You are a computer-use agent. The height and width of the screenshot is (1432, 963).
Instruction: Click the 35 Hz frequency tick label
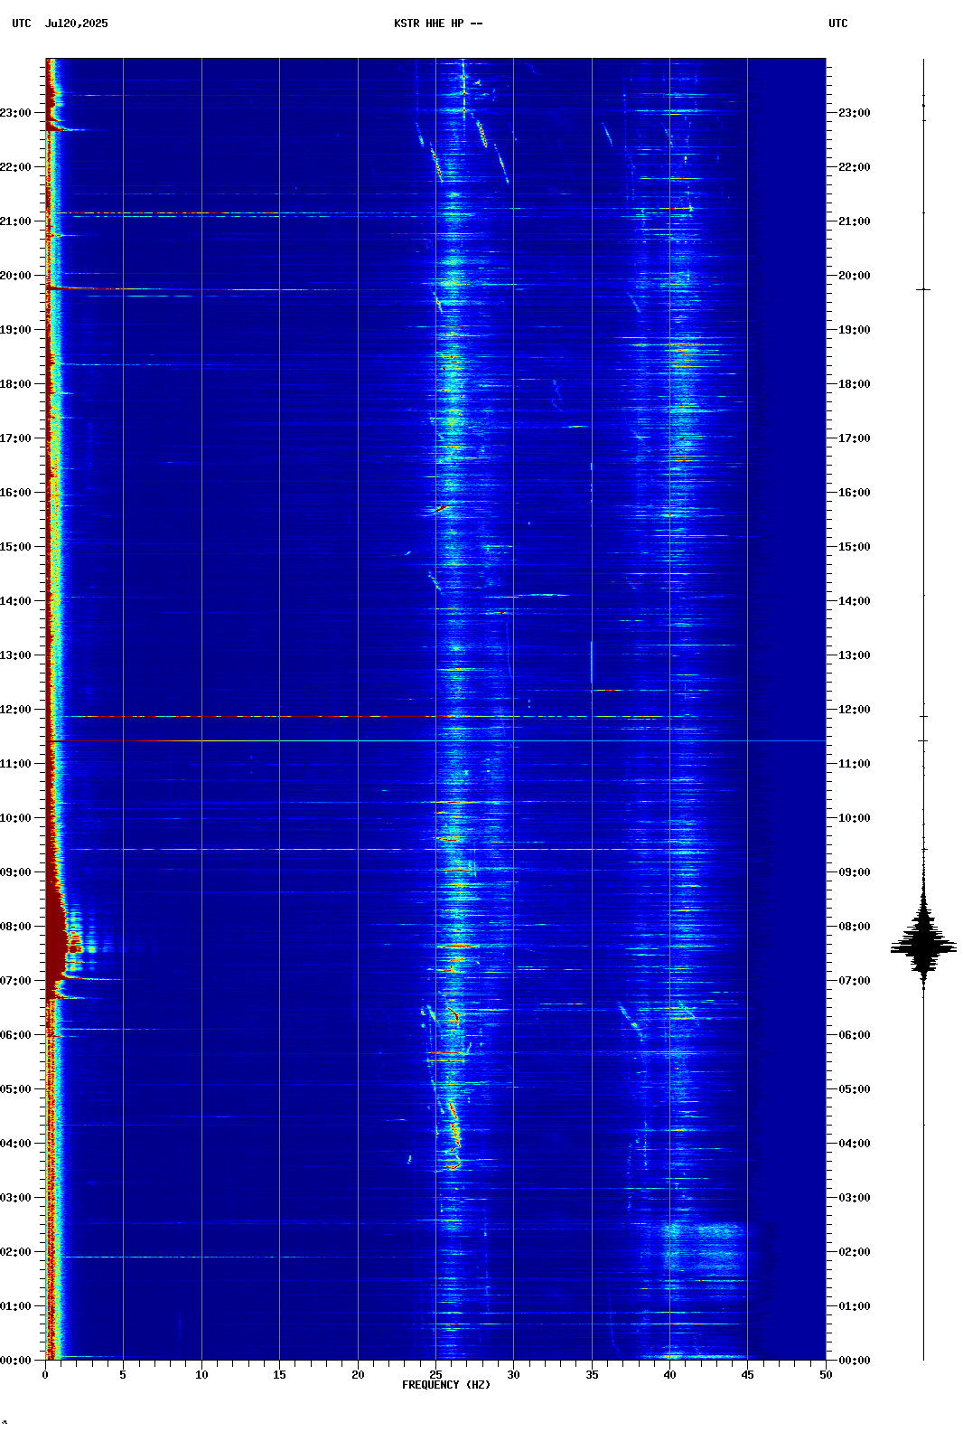592,1375
